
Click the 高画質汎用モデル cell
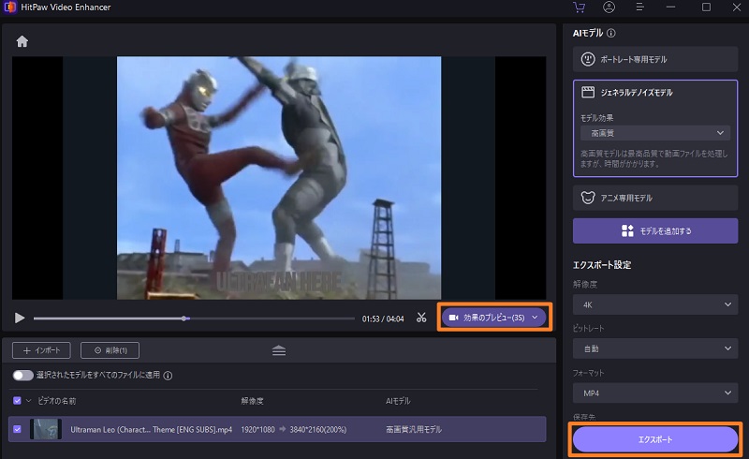414,429
